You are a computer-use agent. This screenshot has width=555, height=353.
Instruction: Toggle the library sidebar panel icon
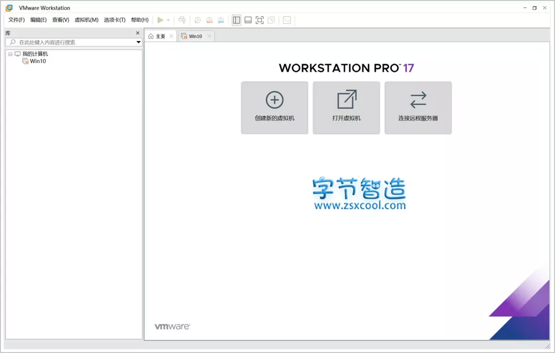point(236,20)
